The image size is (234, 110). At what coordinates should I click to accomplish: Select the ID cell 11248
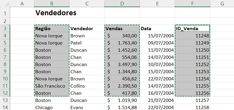192,36
